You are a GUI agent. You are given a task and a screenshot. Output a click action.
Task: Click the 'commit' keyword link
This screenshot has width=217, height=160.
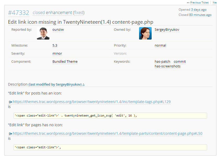[x=180, y=62]
